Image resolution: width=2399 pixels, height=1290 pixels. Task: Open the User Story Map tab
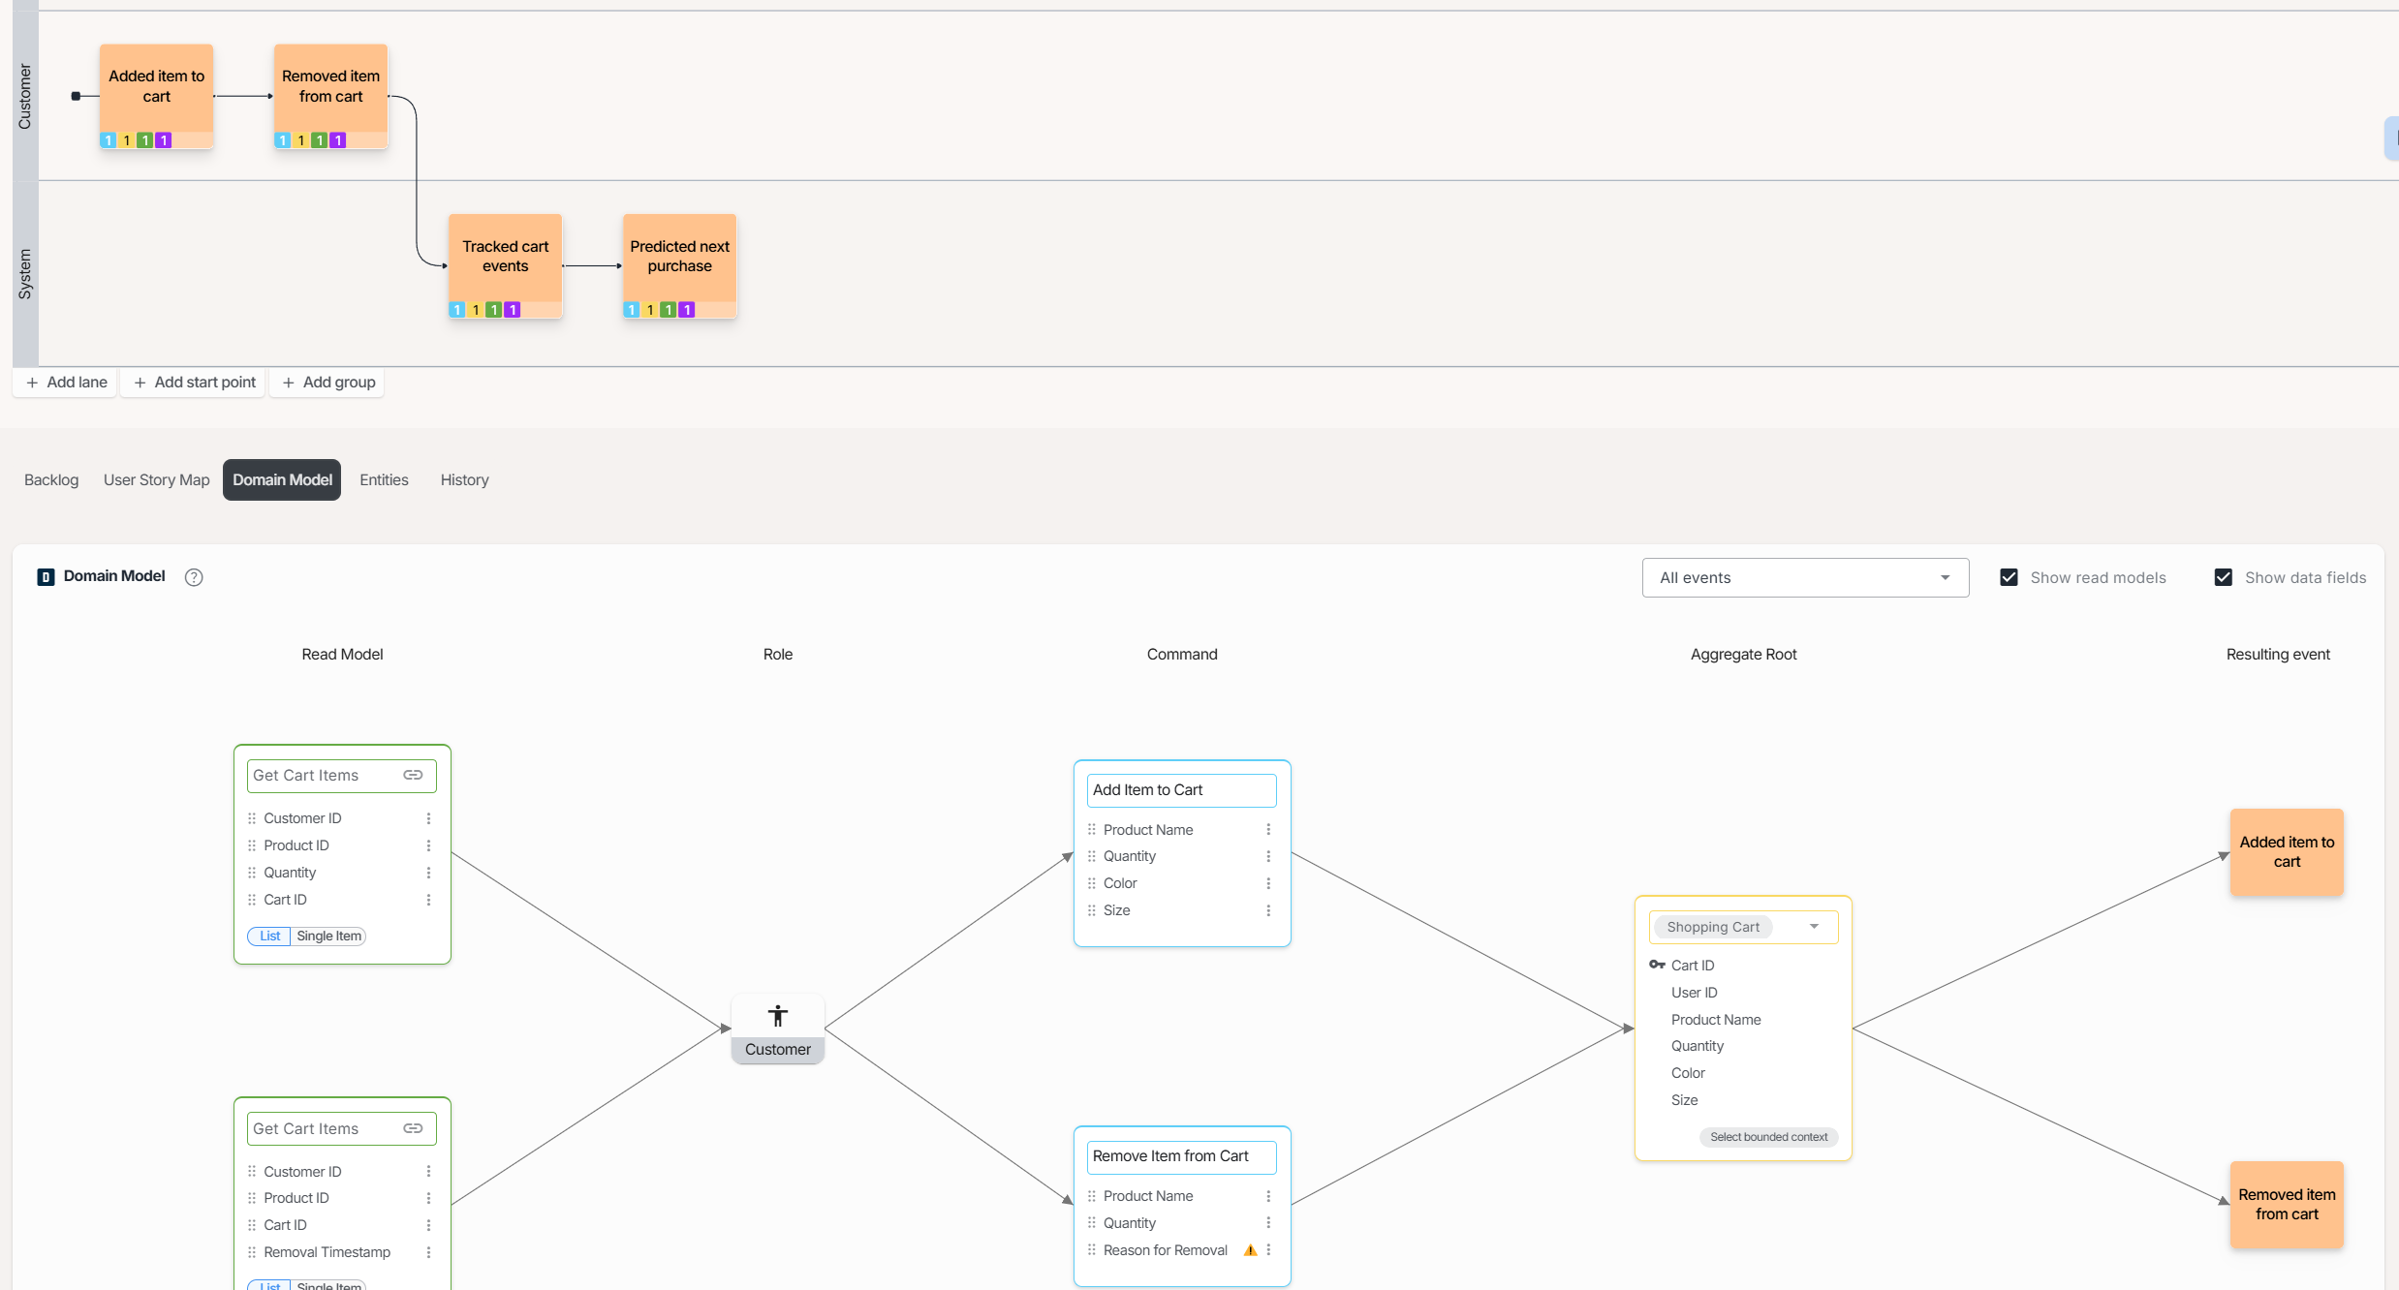[x=156, y=479]
